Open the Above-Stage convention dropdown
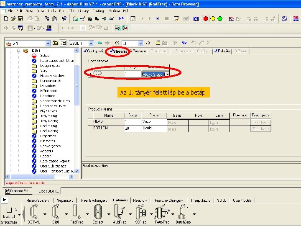This screenshot has height=226, width=301. [x=168, y=74]
